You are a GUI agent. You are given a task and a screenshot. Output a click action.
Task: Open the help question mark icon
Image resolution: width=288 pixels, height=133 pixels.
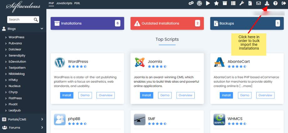[x=275, y=3]
